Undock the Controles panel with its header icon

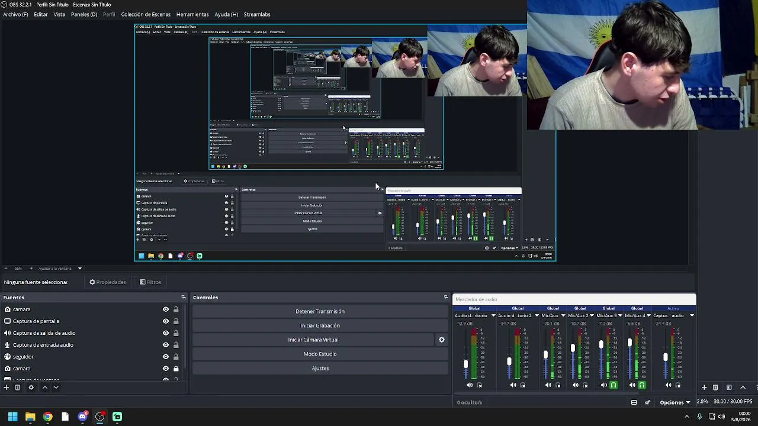tap(446, 298)
